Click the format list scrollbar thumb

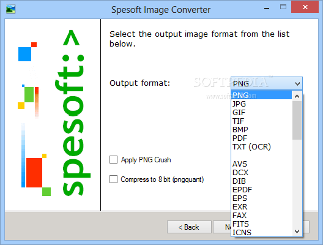pos(297,120)
